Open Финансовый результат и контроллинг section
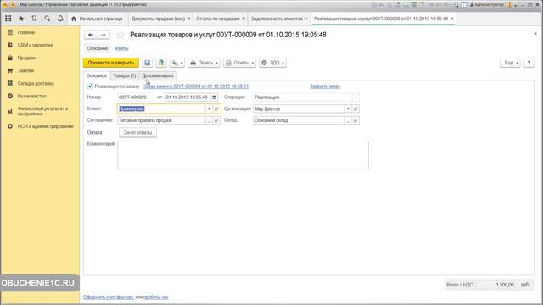This screenshot has height=305, width=543. point(42,111)
